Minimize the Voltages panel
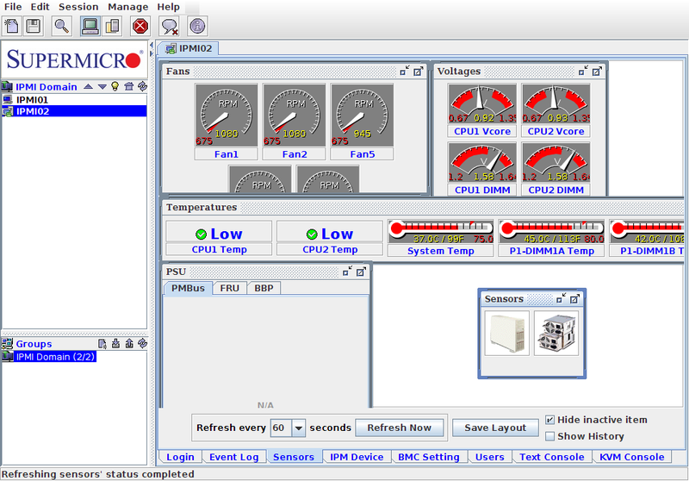The height and width of the screenshot is (481, 689). pos(583,71)
